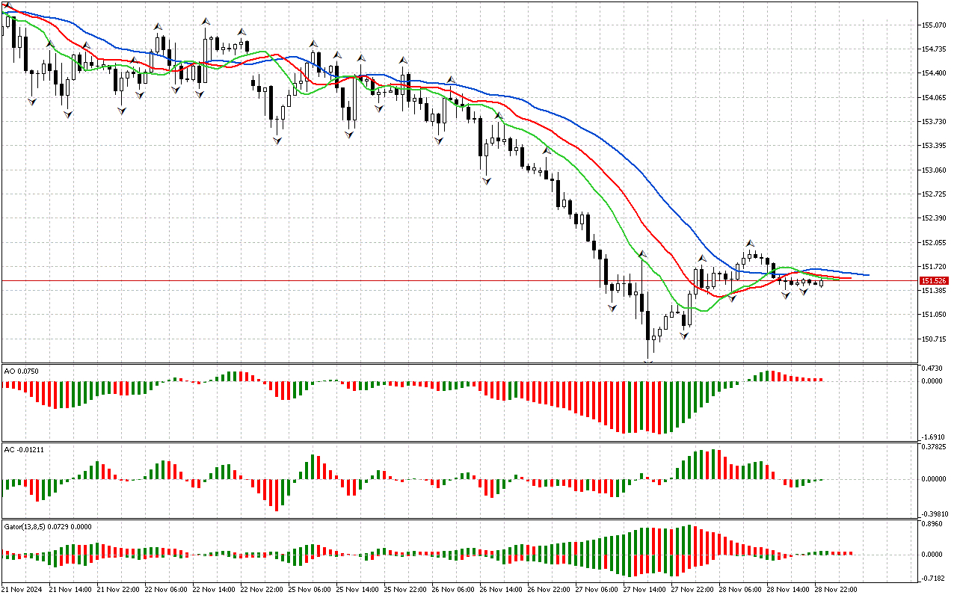
Task: Click the 152.725 price axis value
Action: 935,194
